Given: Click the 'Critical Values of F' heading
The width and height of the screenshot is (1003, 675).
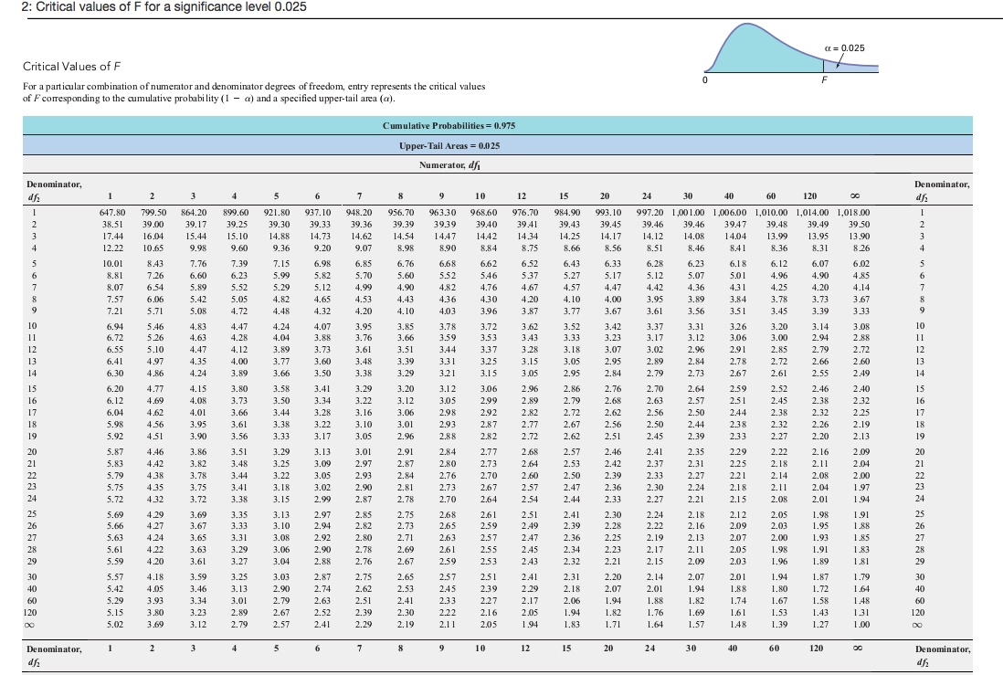Looking at the screenshot, I should [x=72, y=66].
